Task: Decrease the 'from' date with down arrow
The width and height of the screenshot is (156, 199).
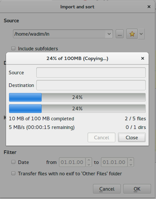Action: click(89, 164)
